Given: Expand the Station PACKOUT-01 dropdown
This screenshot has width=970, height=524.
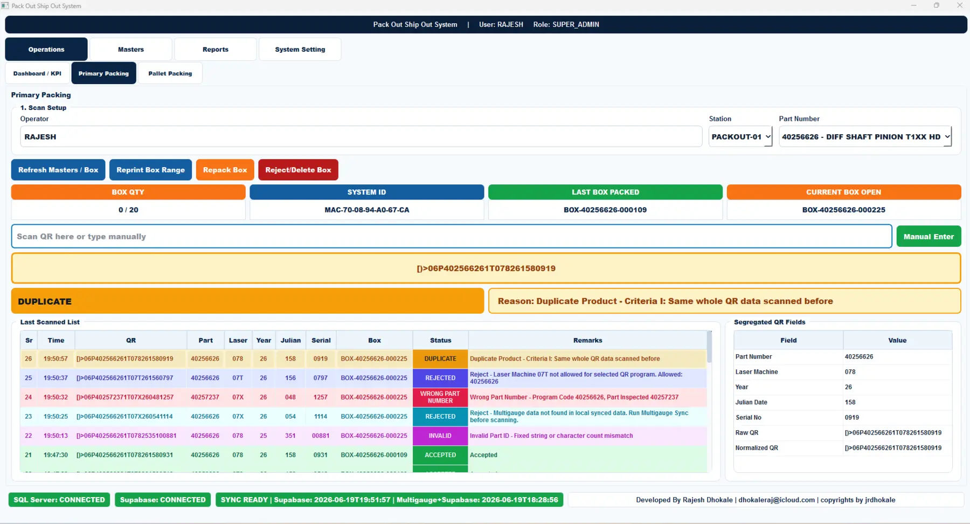Looking at the screenshot, I should point(740,136).
